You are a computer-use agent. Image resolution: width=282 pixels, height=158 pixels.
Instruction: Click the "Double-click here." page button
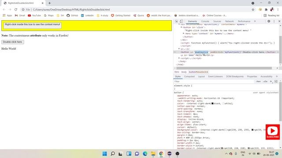click(x=13, y=42)
